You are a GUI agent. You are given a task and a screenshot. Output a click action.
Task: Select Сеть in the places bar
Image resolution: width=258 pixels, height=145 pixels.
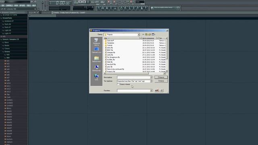[x=96, y=77]
